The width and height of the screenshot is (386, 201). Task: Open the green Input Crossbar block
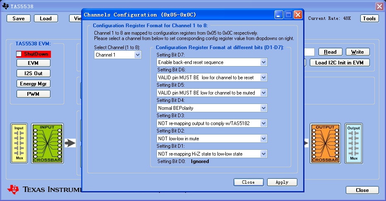point(48,143)
